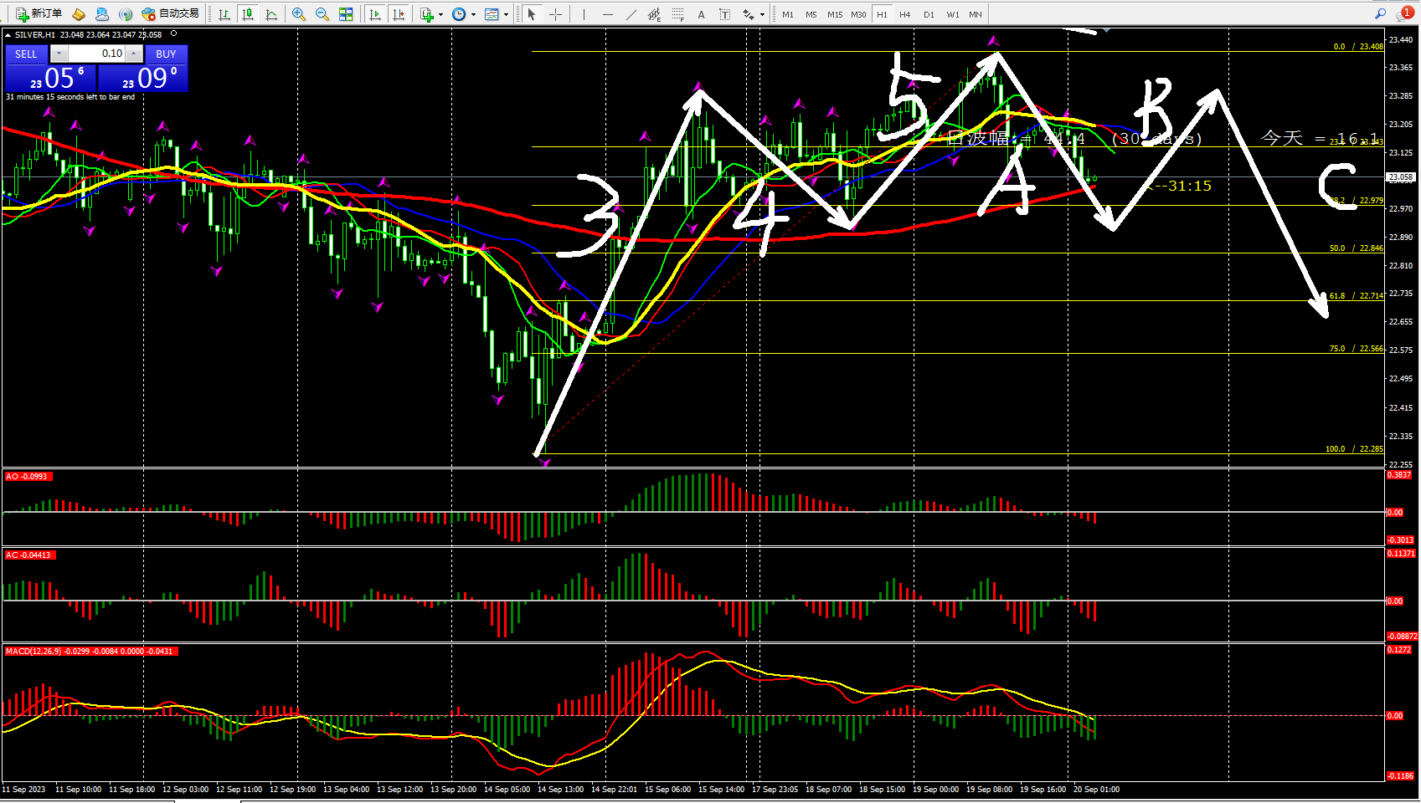Switch to M5 timeframe

pos(811,14)
